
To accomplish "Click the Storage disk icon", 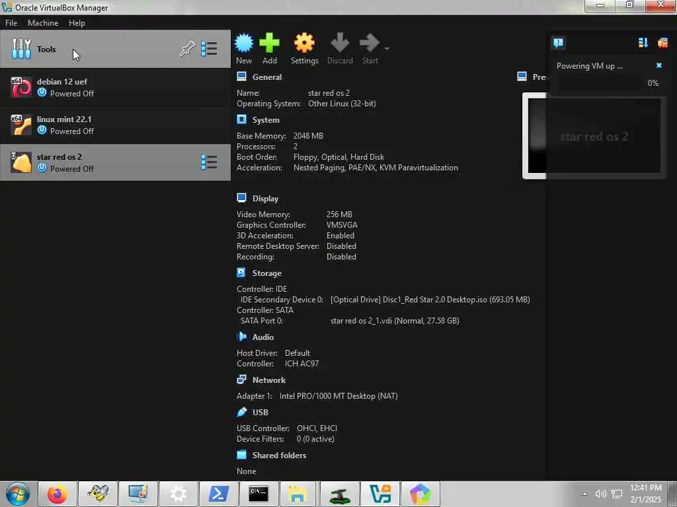I will point(241,273).
